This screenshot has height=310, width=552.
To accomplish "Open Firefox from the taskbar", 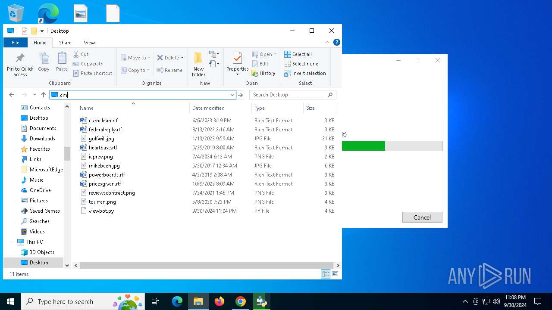I will coord(220,301).
